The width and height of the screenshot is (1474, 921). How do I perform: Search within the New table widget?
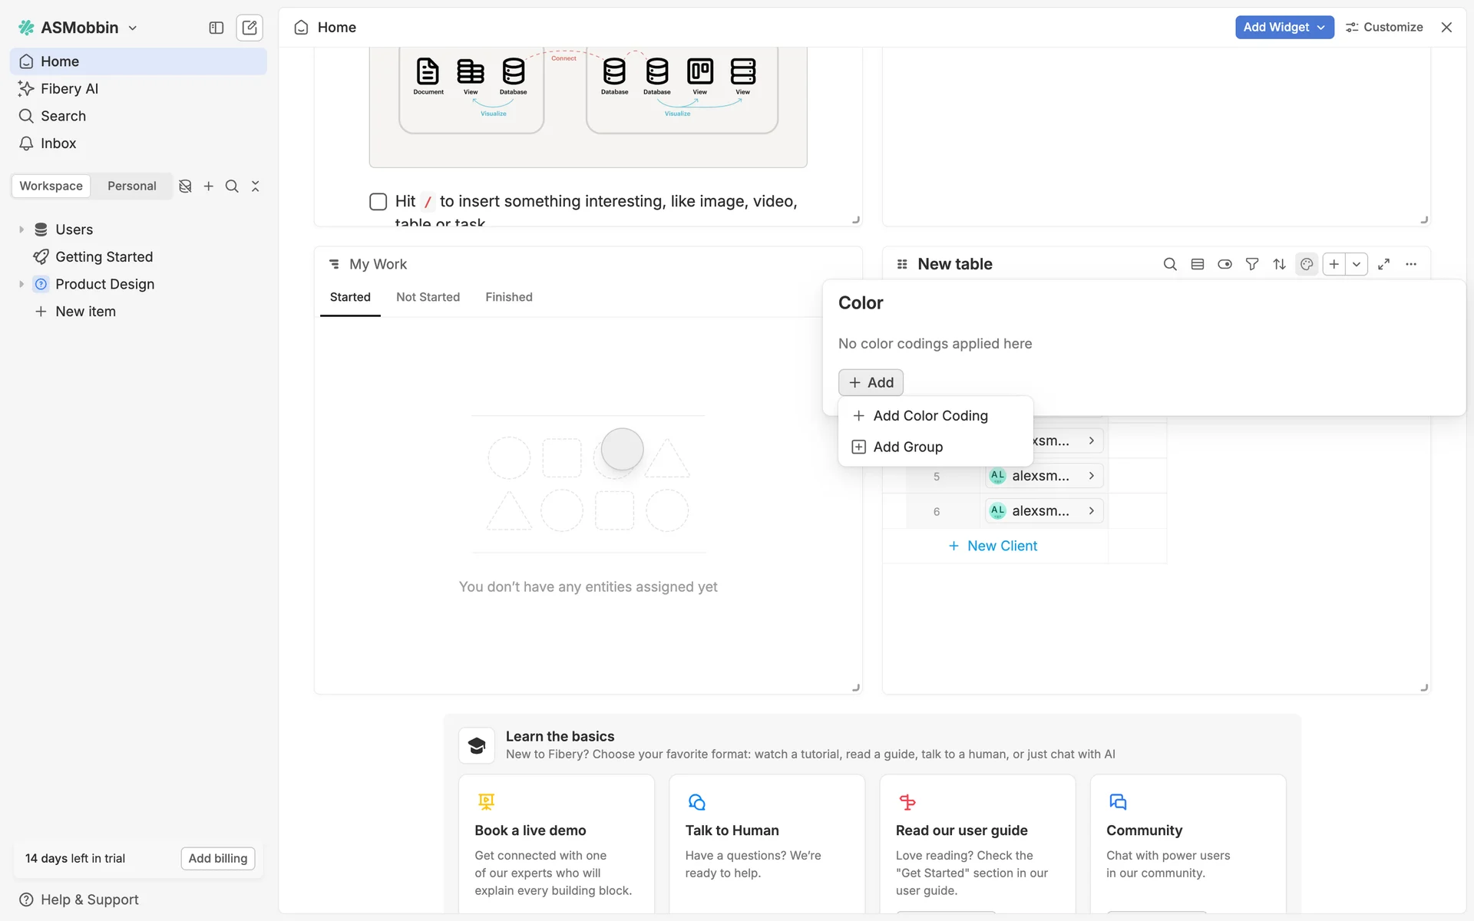1169,264
